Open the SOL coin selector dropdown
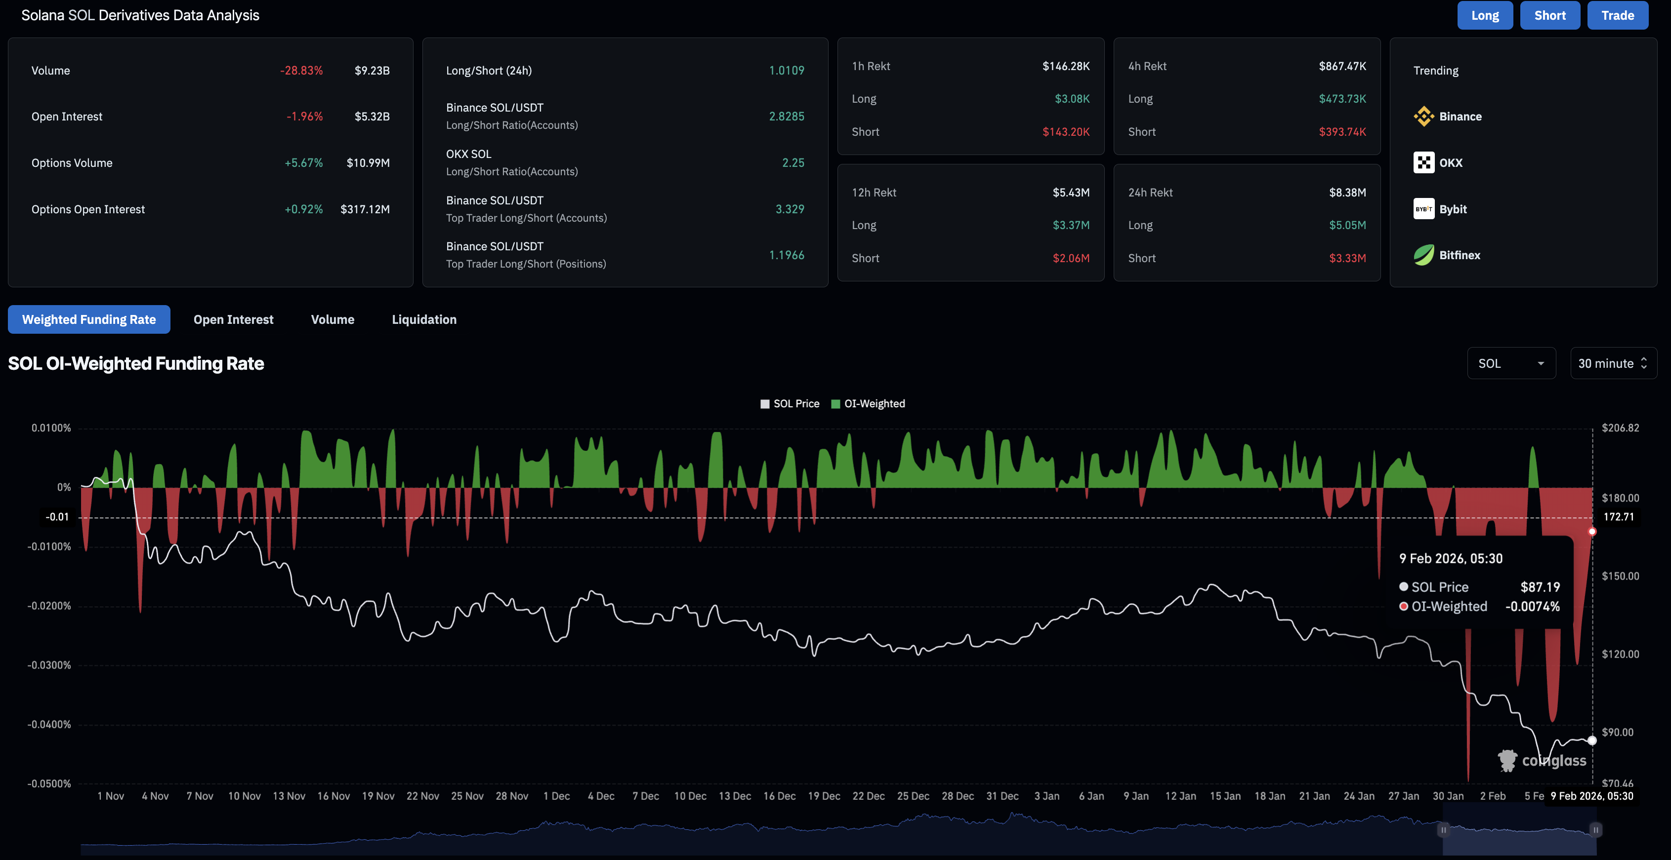Viewport: 1671px width, 860px height. pyautogui.click(x=1511, y=363)
